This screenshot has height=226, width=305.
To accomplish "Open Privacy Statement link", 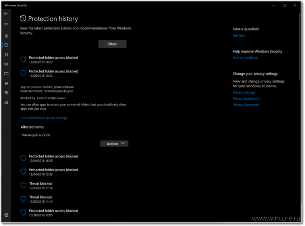I will (246, 105).
